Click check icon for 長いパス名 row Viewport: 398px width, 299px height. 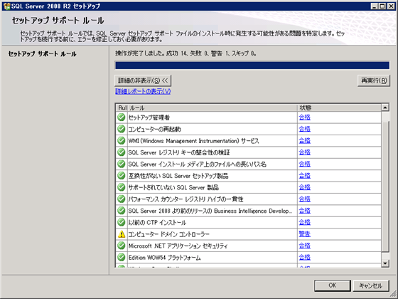coord(122,164)
